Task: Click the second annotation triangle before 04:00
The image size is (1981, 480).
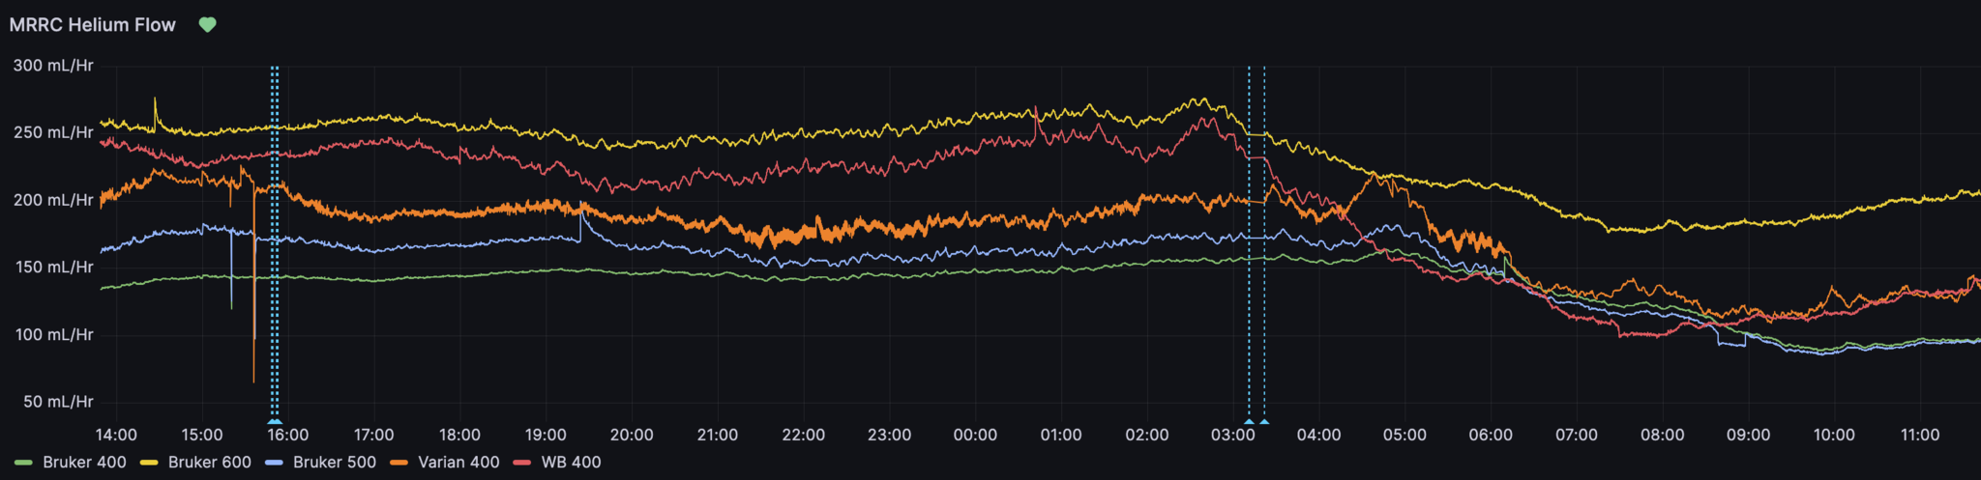Action: 1264,422
